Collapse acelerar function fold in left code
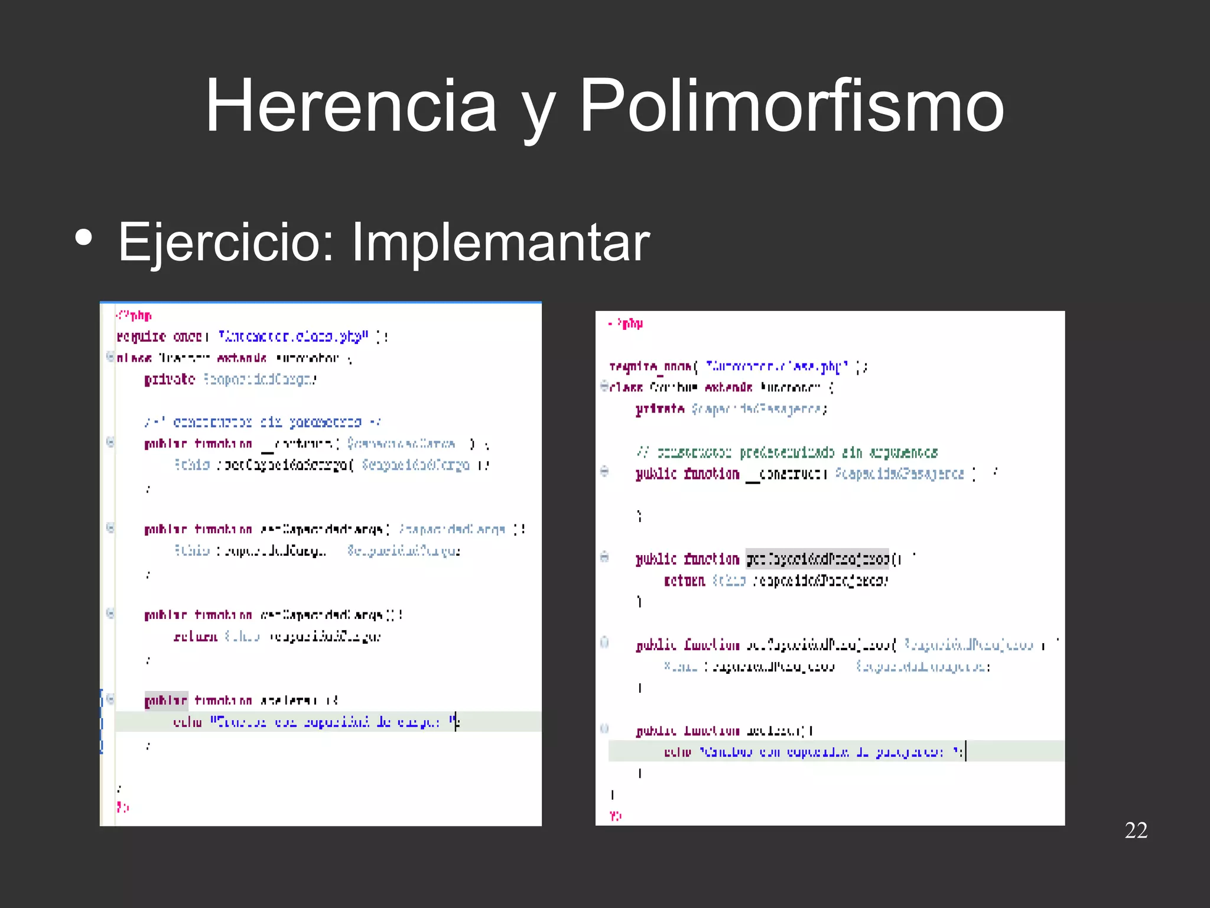Image resolution: width=1210 pixels, height=908 pixels. pyautogui.click(x=110, y=699)
